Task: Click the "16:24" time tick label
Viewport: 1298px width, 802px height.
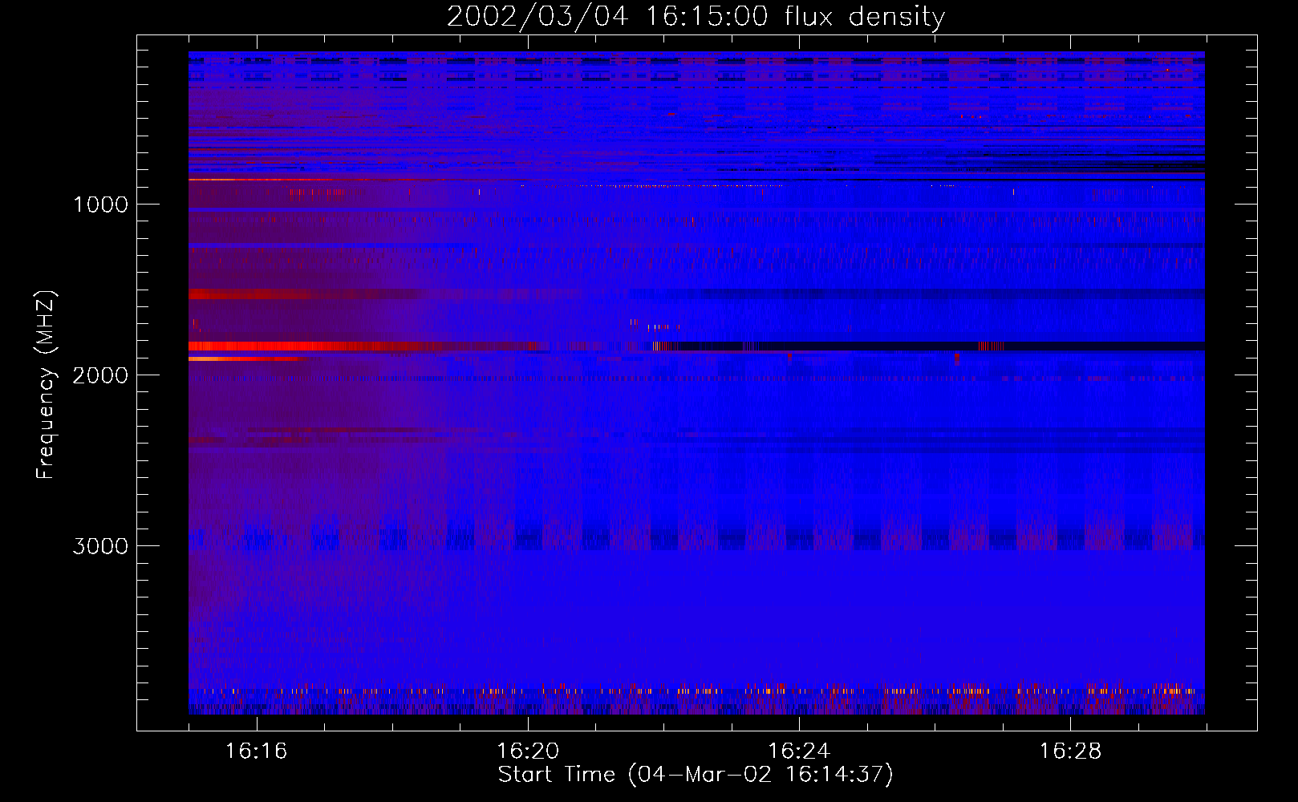Action: pyautogui.click(x=799, y=751)
